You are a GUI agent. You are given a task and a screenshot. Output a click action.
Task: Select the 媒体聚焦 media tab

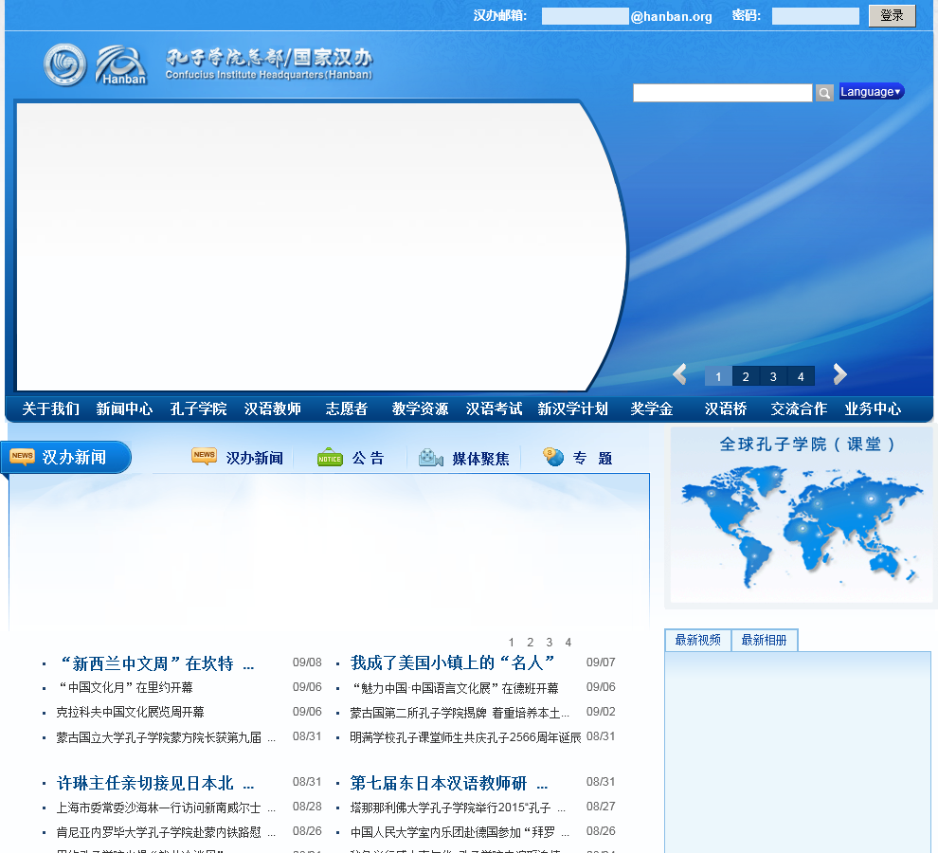coord(481,459)
